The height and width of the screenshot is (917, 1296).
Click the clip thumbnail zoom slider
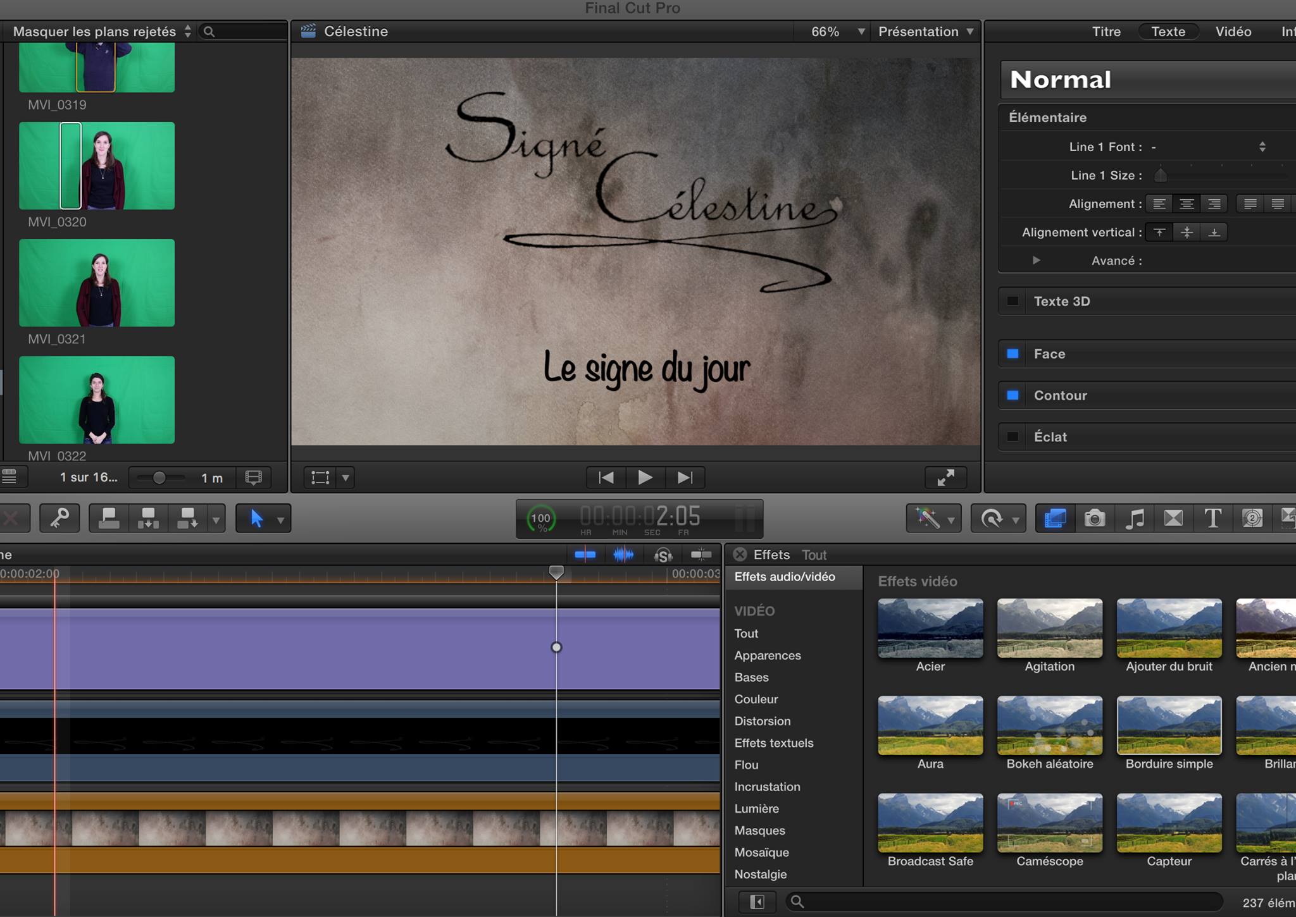pos(159,477)
